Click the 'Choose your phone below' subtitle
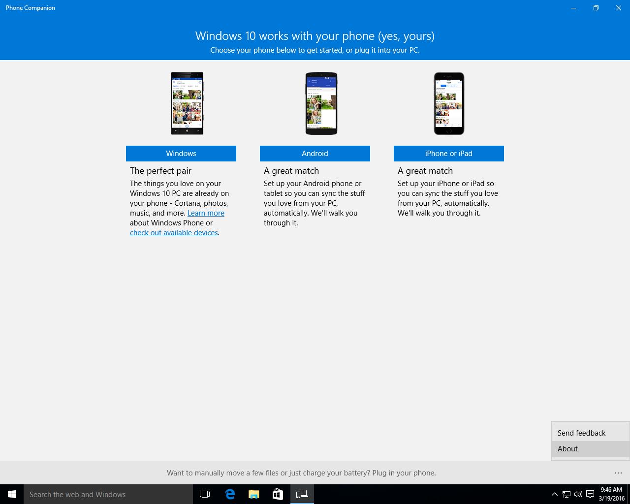630x504 pixels. tap(315, 50)
